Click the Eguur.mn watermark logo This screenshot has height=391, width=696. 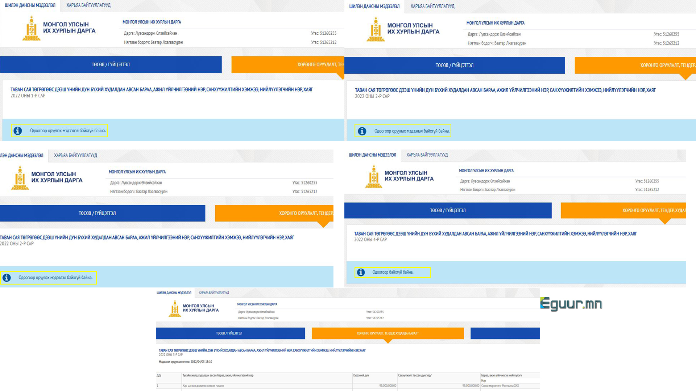pyautogui.click(x=571, y=304)
